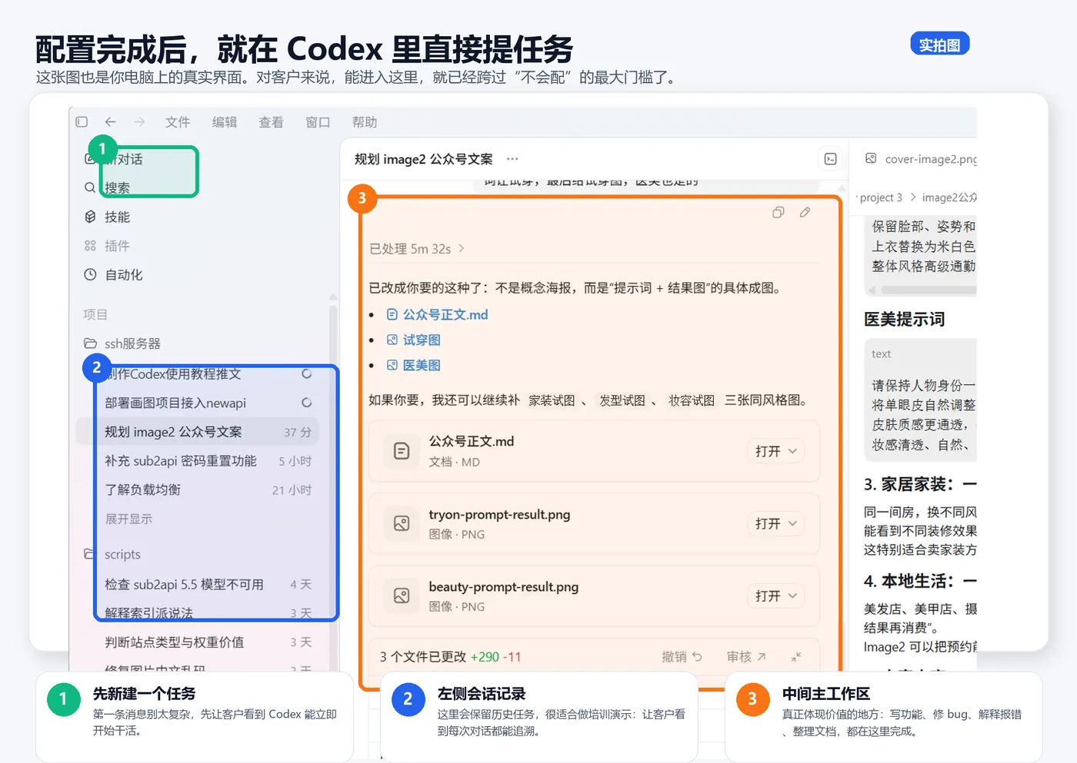Go back with the left arrow
This screenshot has height=763, width=1077.
coord(110,122)
